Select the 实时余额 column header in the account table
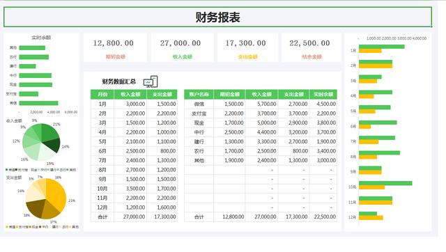Viewport: 446px width, 252px height. pyautogui.click(x=323, y=94)
